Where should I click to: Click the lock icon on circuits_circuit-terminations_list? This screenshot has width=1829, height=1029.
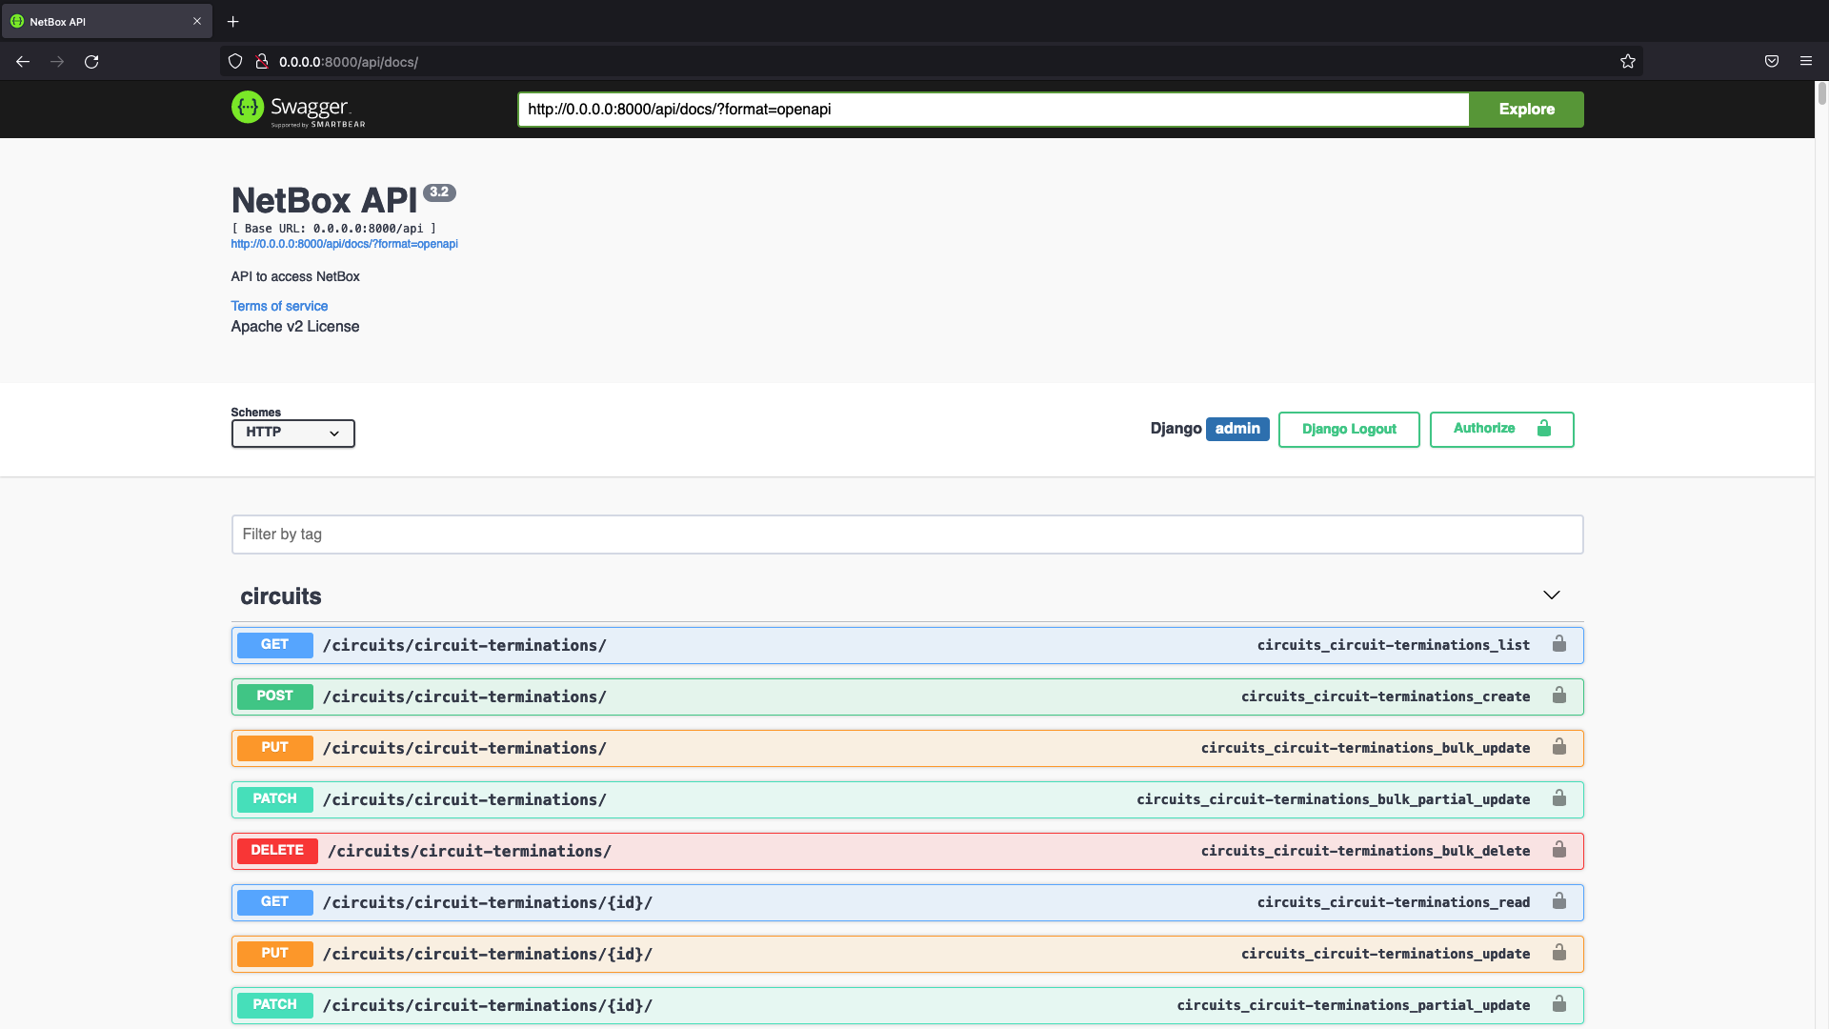1559,644
